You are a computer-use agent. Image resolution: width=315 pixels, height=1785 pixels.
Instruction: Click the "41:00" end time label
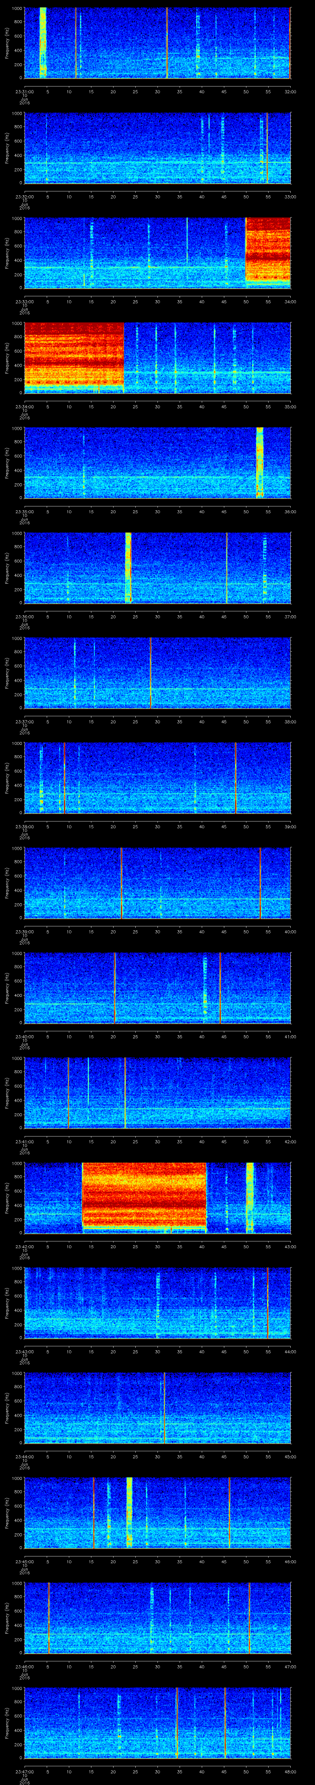tap(290, 1036)
